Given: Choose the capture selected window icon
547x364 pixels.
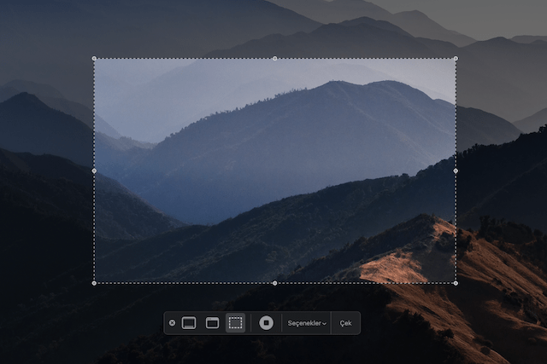Looking at the screenshot, I should click(x=212, y=323).
